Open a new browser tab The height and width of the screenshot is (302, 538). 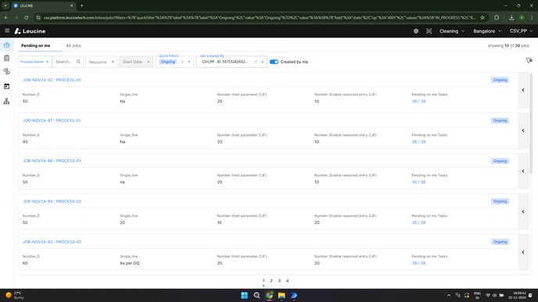pos(81,5)
